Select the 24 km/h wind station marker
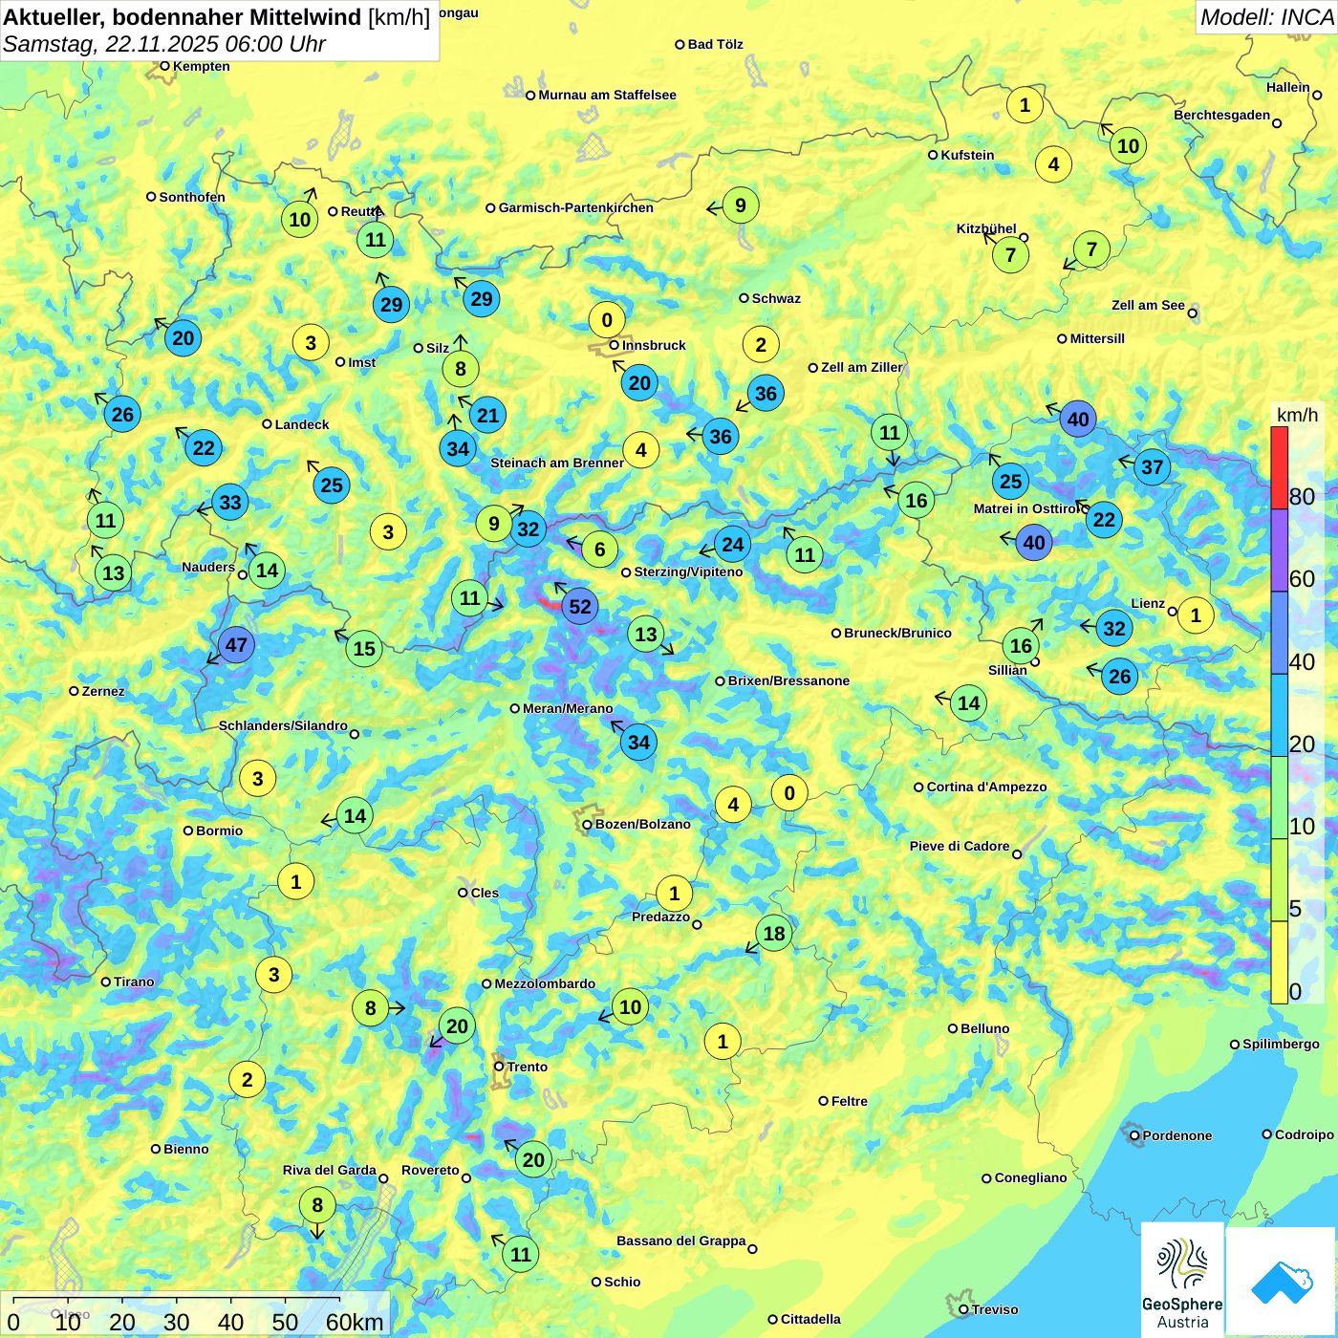Screen dimensions: 1338x1338 pos(732,545)
